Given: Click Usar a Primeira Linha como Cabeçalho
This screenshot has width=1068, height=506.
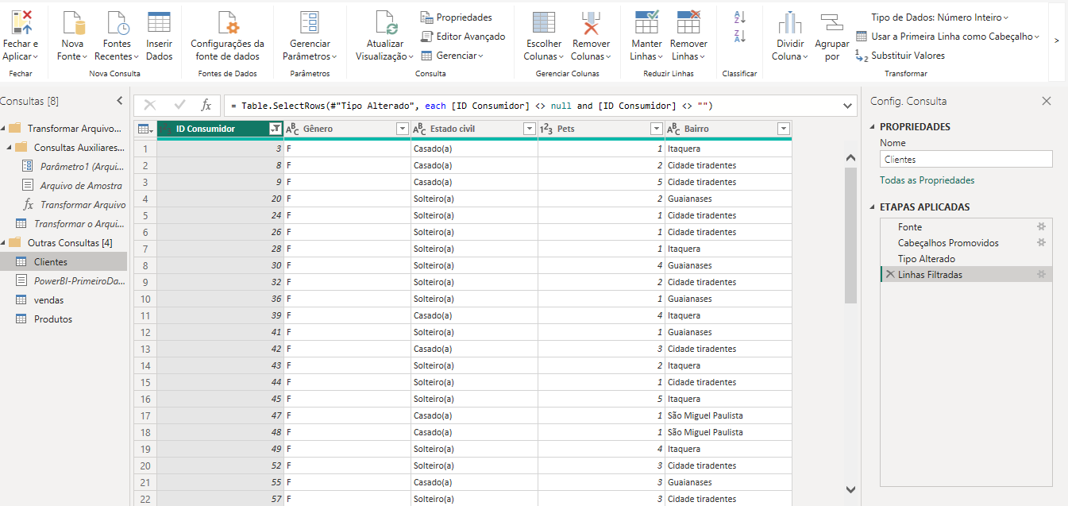Looking at the screenshot, I should (947, 37).
